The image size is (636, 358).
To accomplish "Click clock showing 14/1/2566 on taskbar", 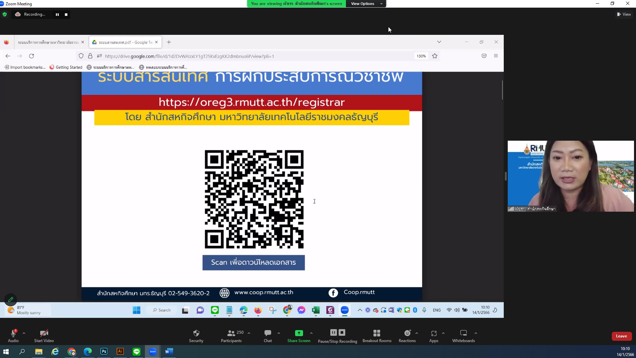I will coord(625,352).
